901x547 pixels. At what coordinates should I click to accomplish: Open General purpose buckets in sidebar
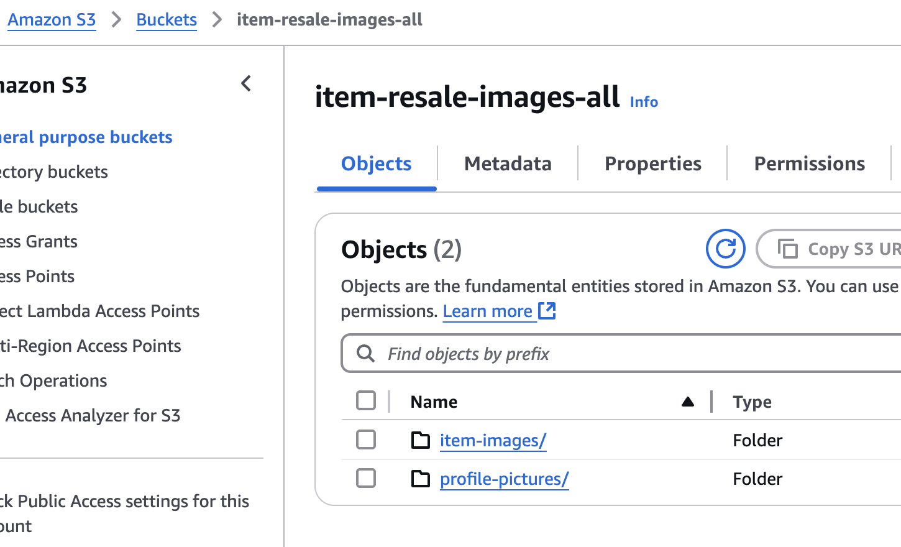pos(86,137)
